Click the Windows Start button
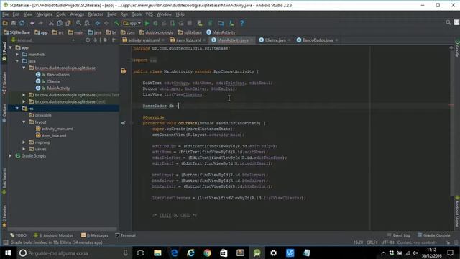 point(8,253)
